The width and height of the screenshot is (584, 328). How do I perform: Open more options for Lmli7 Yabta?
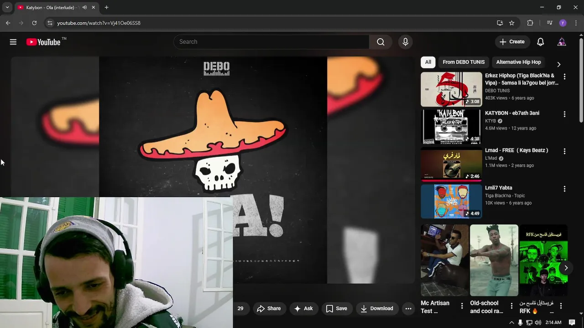click(x=564, y=189)
